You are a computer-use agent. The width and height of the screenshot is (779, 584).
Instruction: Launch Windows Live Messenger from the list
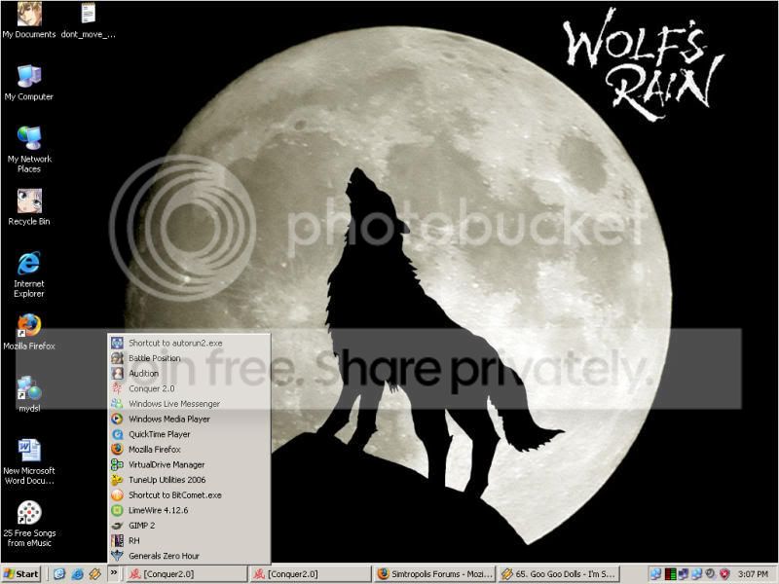click(x=189, y=404)
